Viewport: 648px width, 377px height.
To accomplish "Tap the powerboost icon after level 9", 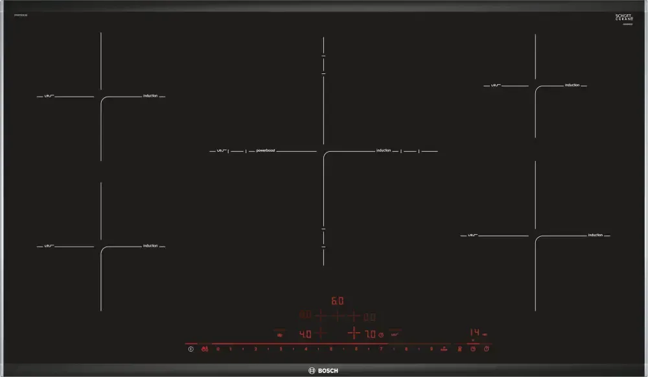I will (x=444, y=349).
